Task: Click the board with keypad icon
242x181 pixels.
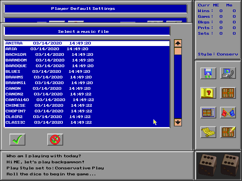Action: click(208, 112)
